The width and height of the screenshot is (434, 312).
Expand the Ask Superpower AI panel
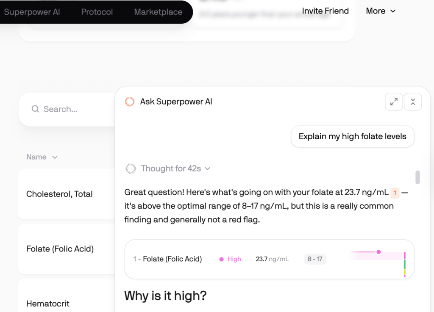click(394, 102)
